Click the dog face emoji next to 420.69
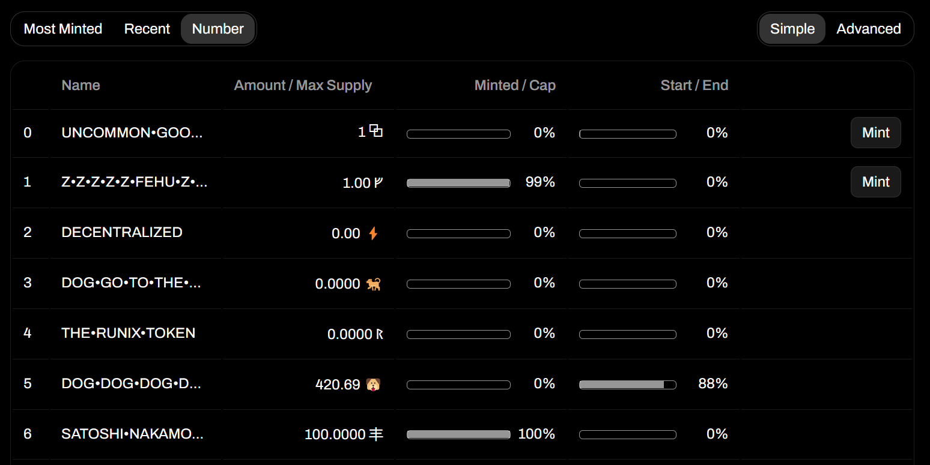The image size is (930, 465). (x=374, y=384)
